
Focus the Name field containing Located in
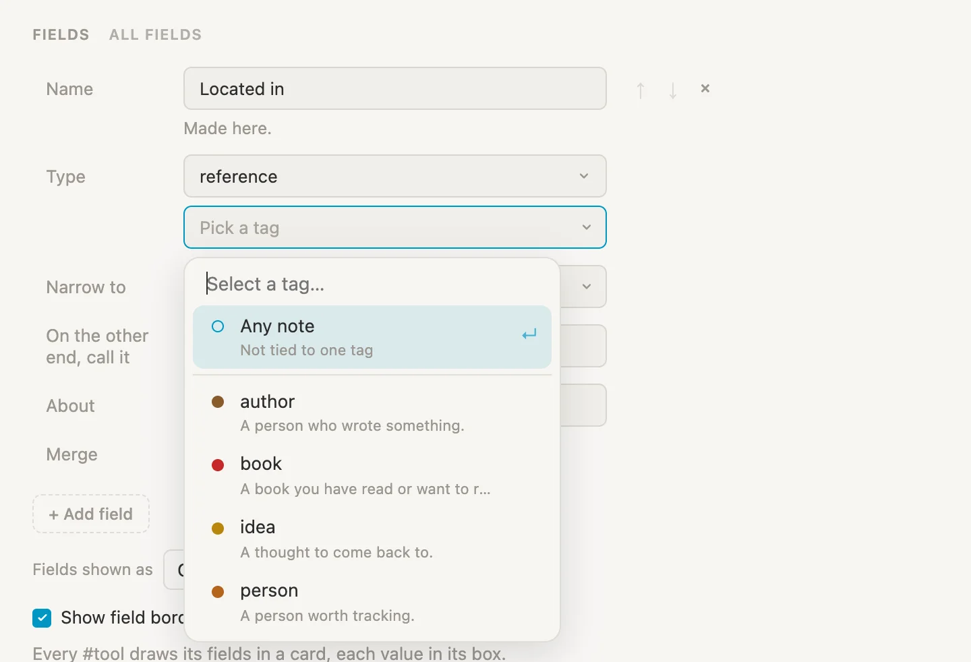point(395,88)
